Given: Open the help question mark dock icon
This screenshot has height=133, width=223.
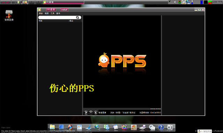Looking at the screenshot, I should point(161,127).
